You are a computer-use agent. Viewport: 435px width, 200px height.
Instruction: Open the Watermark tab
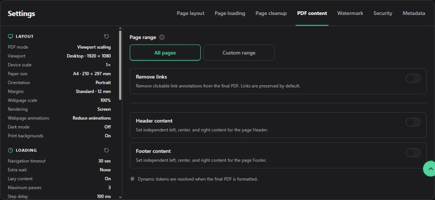(350, 13)
